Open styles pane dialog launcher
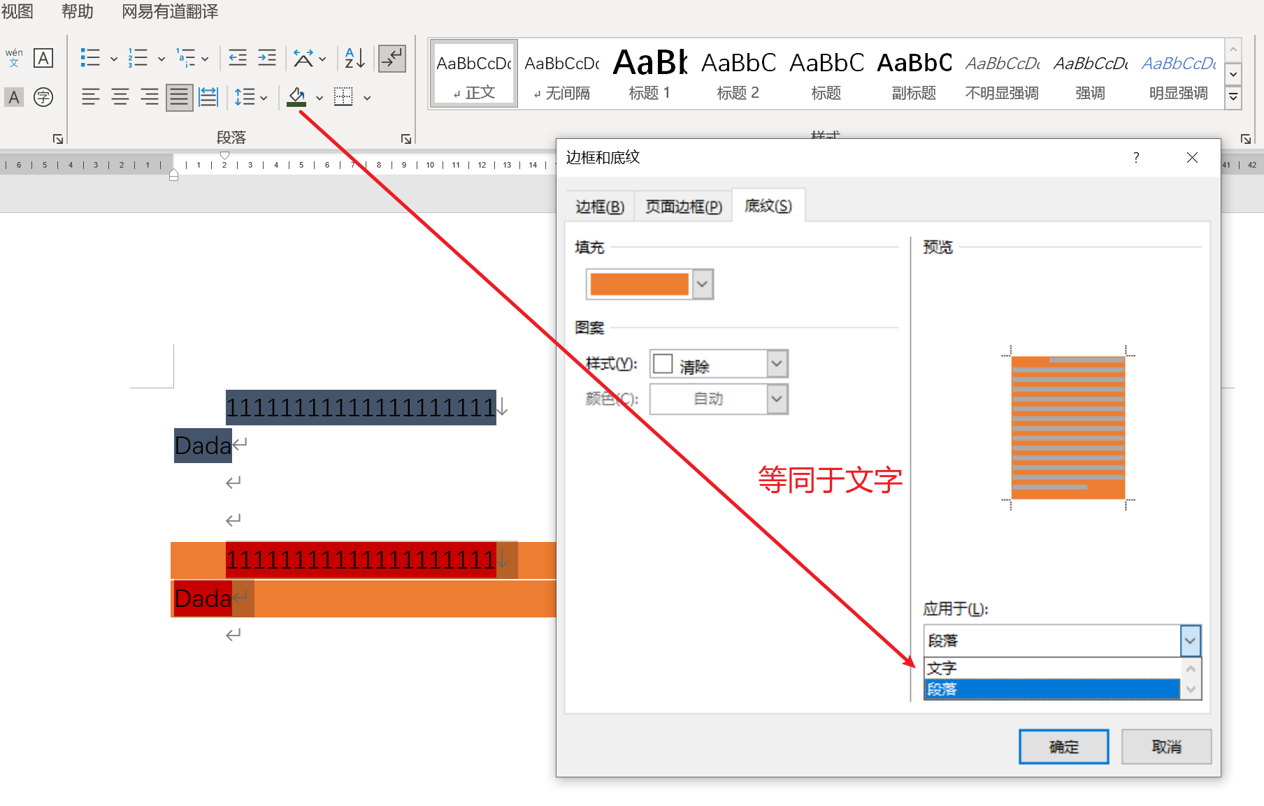1264x806 pixels. (x=1245, y=139)
